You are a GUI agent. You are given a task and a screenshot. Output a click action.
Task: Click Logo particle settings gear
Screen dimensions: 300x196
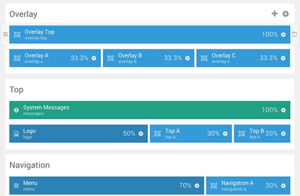pyautogui.click(x=141, y=133)
